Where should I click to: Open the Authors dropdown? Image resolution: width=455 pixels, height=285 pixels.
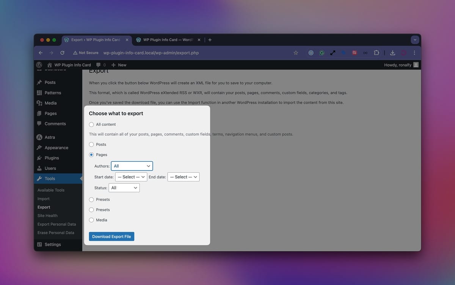click(132, 166)
